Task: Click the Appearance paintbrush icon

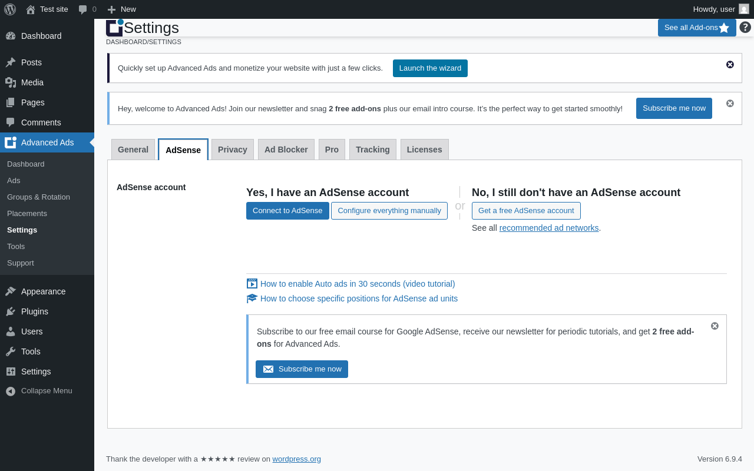Action: (x=11, y=291)
